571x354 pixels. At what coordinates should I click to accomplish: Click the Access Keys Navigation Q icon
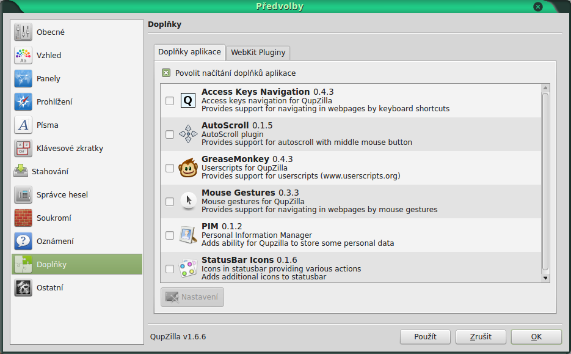188,100
